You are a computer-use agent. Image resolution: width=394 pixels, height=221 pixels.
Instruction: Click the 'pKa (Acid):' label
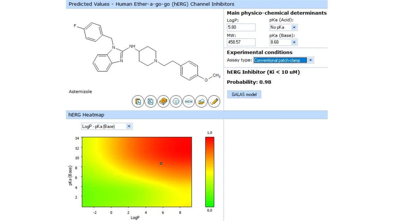point(281,20)
